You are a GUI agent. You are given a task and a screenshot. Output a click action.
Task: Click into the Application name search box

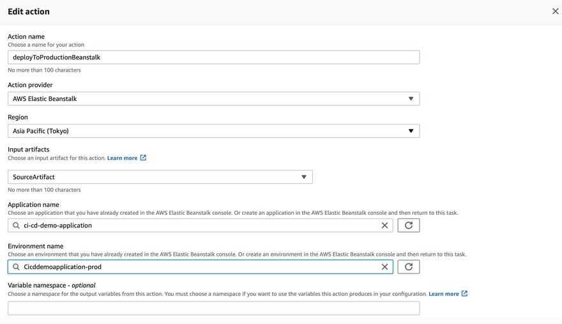pyautogui.click(x=198, y=226)
